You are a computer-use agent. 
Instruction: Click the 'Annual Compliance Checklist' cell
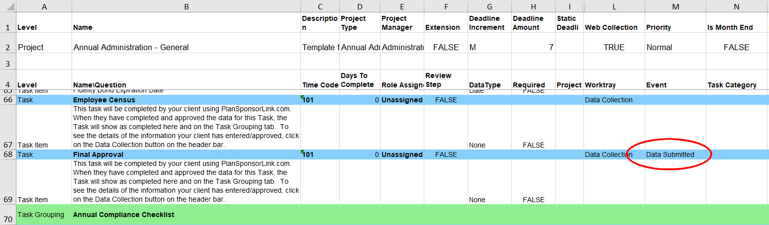point(186,215)
